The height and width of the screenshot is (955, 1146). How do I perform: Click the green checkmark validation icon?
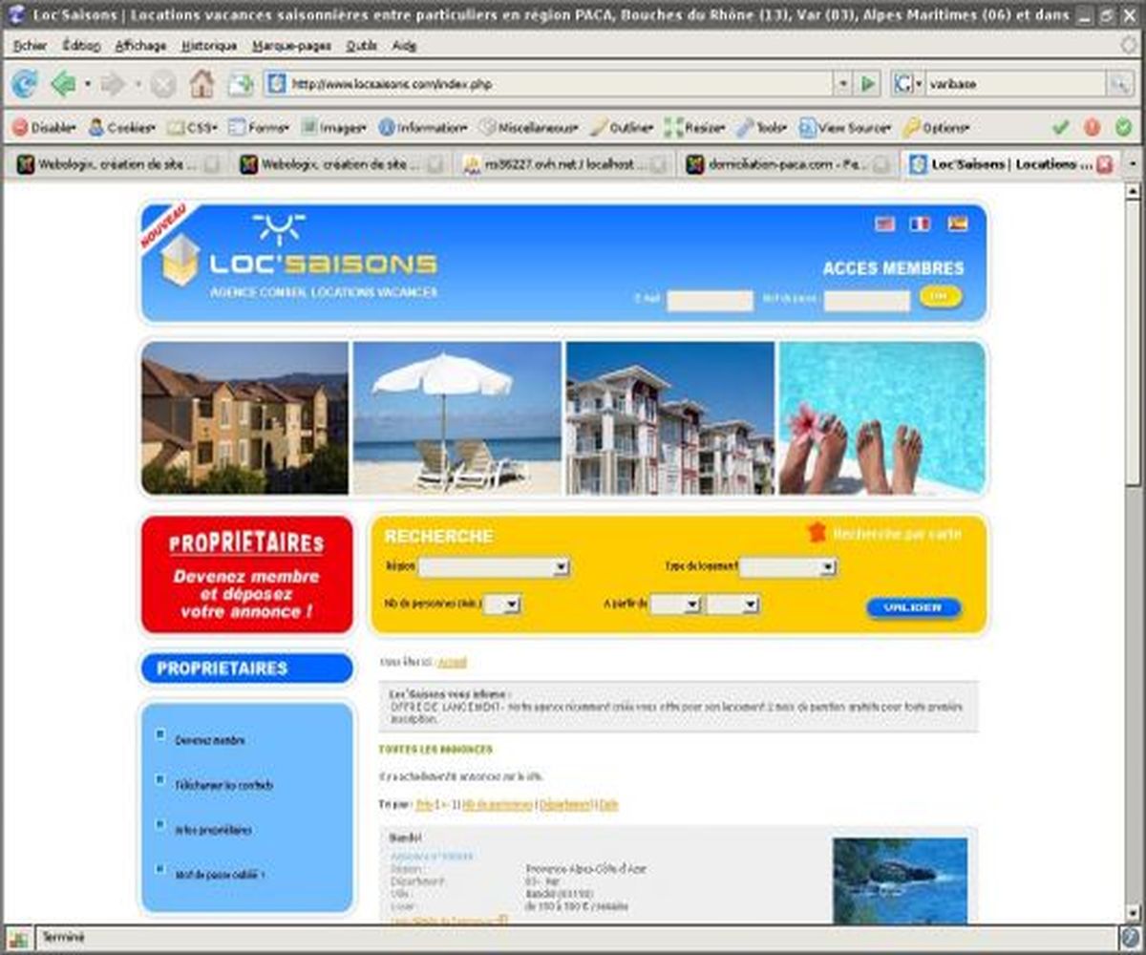pos(1060,127)
